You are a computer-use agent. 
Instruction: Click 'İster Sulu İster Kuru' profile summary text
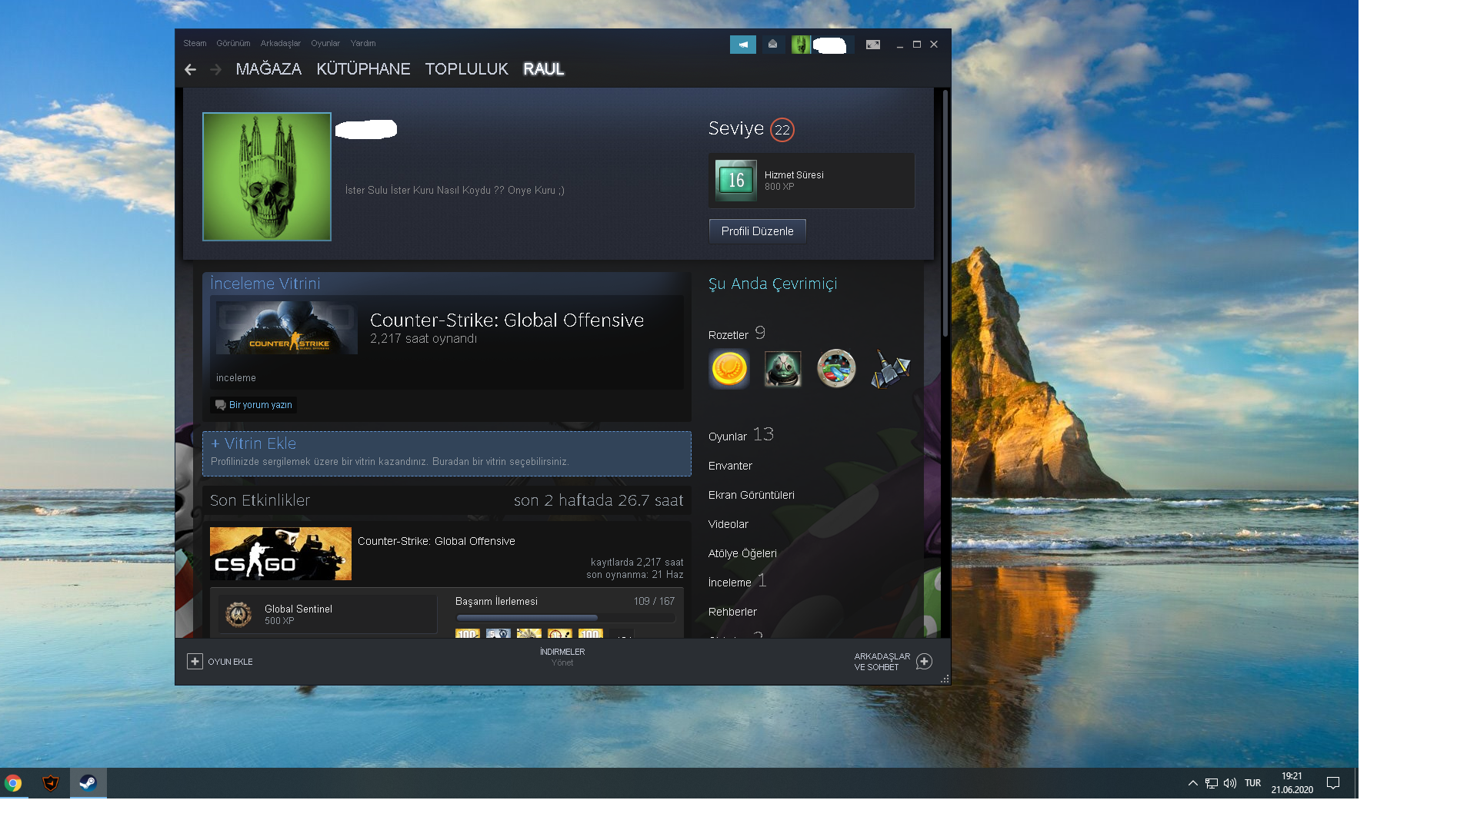[455, 191]
